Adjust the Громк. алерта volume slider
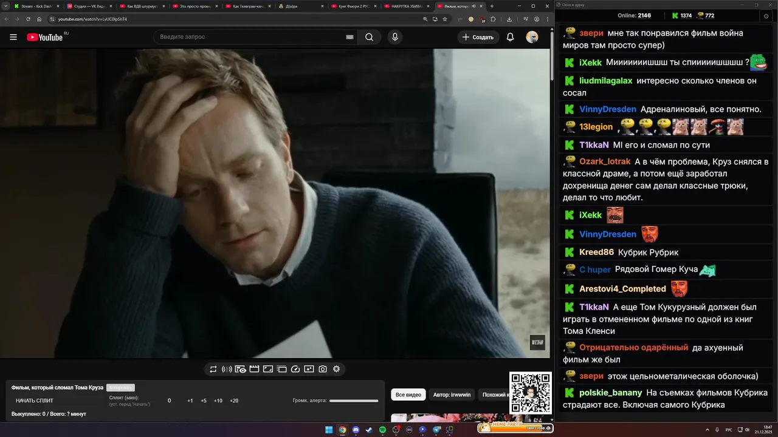778x437 pixels. pos(354,401)
